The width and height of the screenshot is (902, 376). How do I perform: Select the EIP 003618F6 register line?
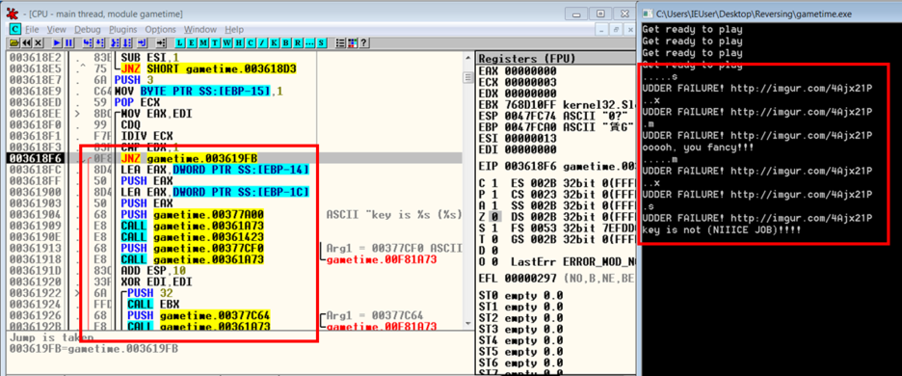tap(556, 167)
